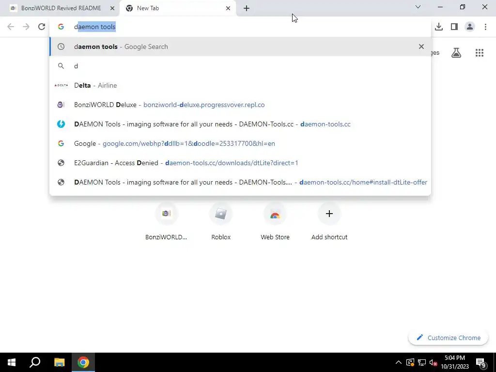Viewport: 496px width, 372px height.
Task: Select the daemon tools Google Search suggestion
Action: point(240,46)
